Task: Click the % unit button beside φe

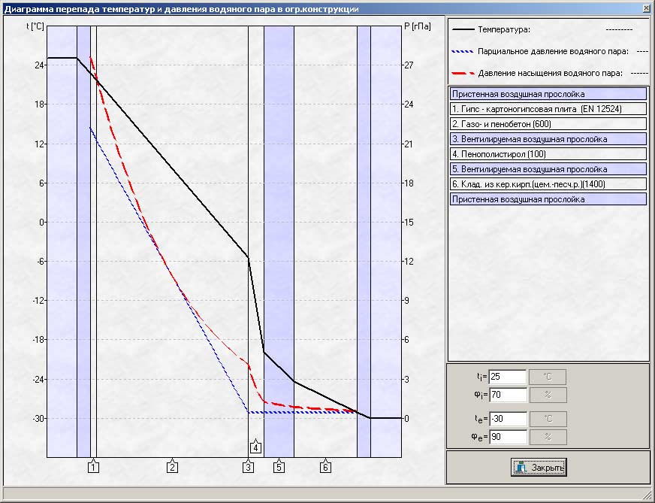Action: click(x=547, y=437)
